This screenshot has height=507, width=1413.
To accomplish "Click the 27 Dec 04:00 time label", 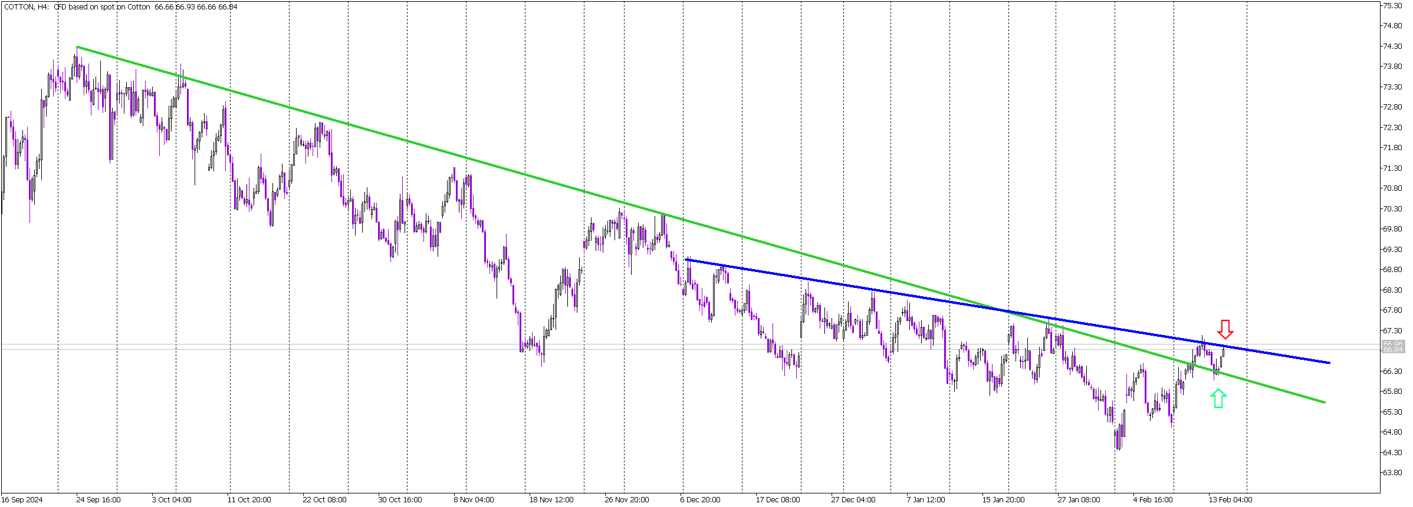I will pyautogui.click(x=853, y=500).
